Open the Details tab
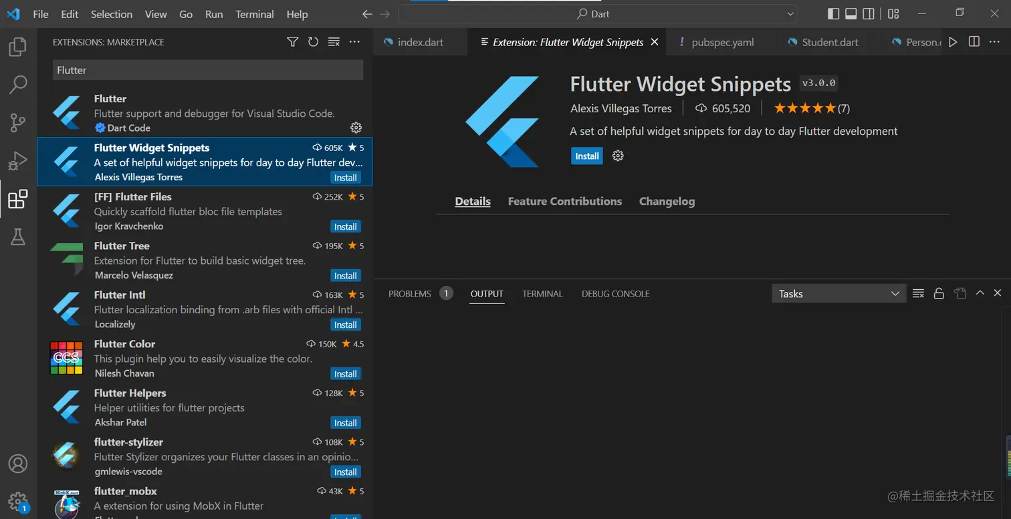Viewport: 1011px width, 519px height. [473, 201]
